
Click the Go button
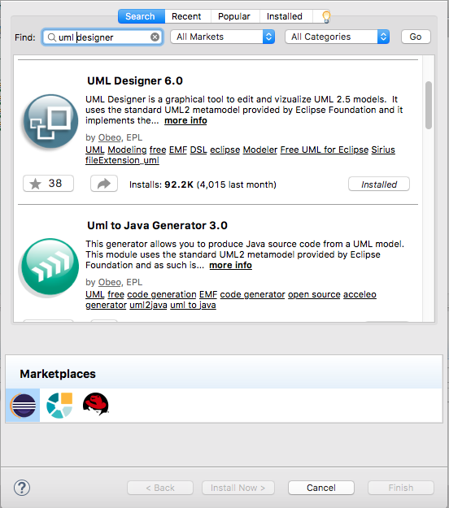pyautogui.click(x=416, y=37)
